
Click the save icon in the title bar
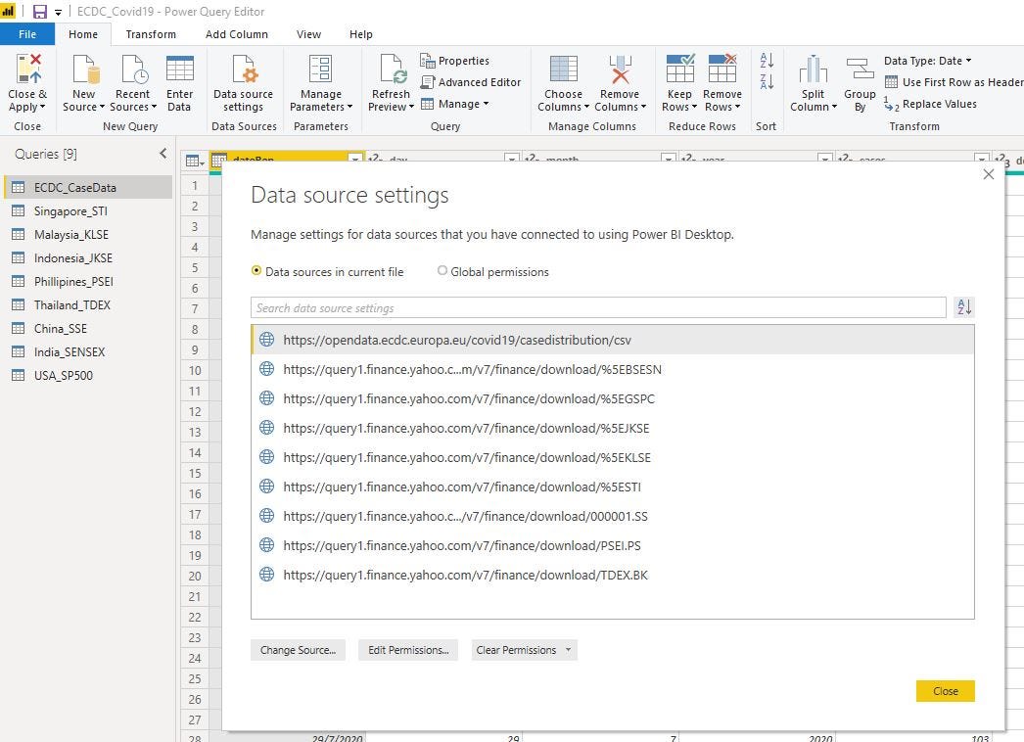tap(40, 12)
